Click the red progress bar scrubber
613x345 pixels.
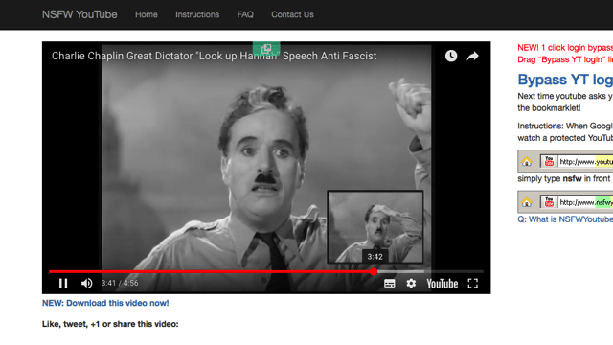tap(374, 271)
